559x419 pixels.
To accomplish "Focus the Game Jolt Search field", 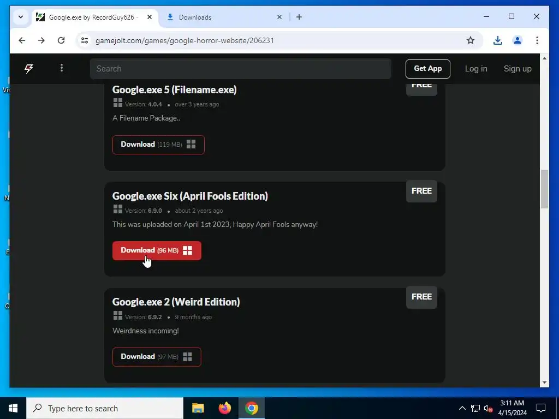I will 241,69.
